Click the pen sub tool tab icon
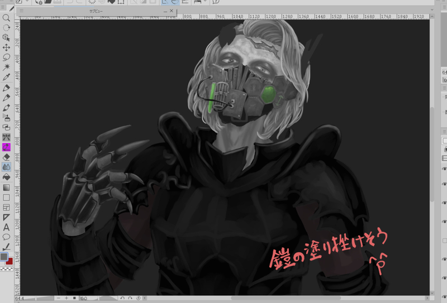 tap(11, 8)
